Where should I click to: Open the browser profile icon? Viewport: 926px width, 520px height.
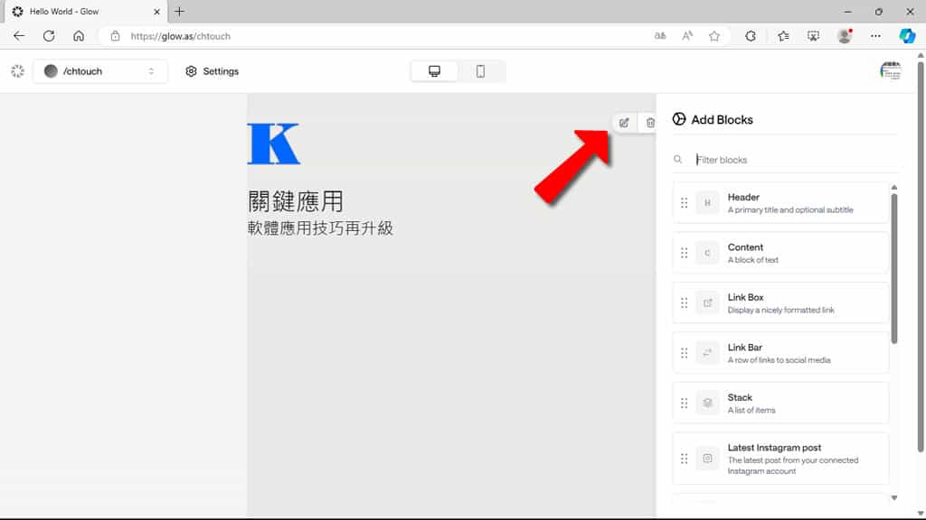(x=846, y=36)
